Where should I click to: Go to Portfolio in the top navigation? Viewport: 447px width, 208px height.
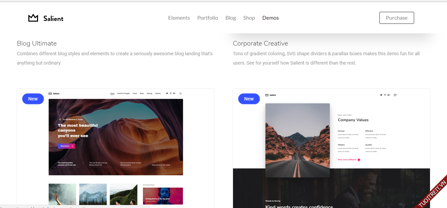pyautogui.click(x=208, y=18)
